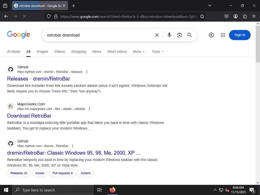Open more options for GitHub releases result
Viewport: 260px width, 195px height.
click(87, 72)
